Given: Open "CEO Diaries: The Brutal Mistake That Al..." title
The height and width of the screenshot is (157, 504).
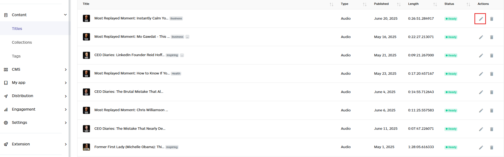Looking at the screenshot, I should click(129, 92).
